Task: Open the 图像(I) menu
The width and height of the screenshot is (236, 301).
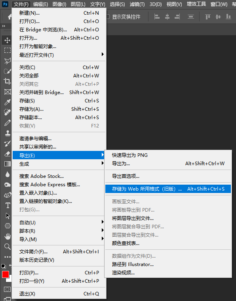Action: pos(59,4)
